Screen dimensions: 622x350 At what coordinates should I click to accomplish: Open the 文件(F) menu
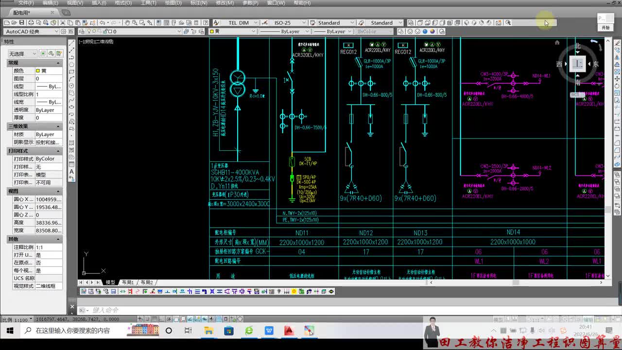pos(26,3)
